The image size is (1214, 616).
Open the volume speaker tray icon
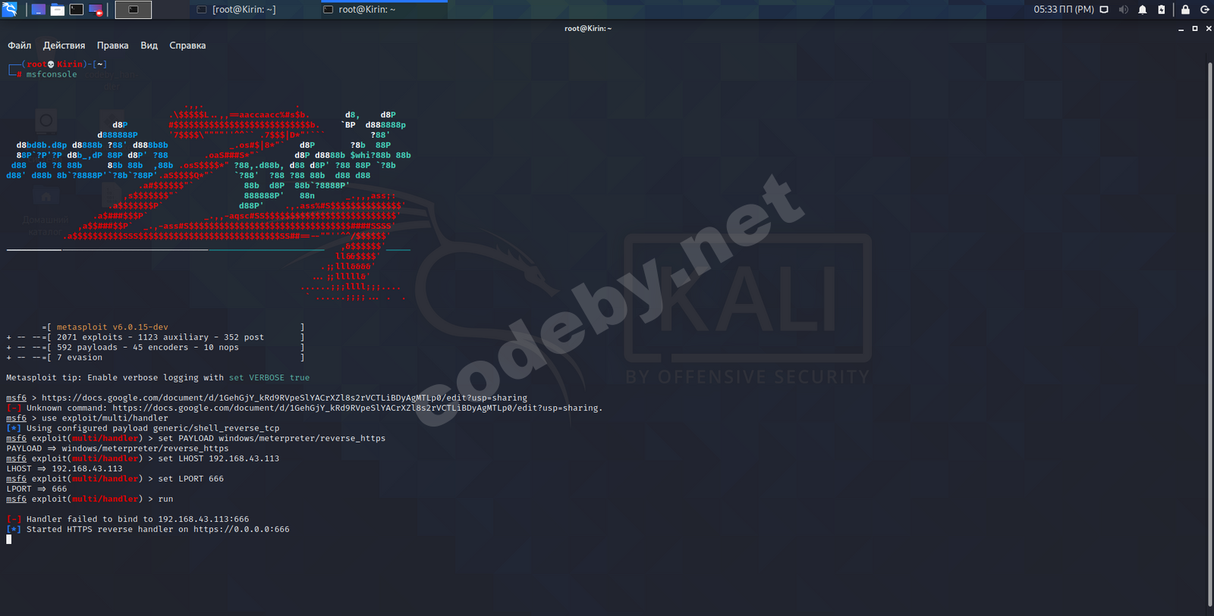pyautogui.click(x=1123, y=9)
